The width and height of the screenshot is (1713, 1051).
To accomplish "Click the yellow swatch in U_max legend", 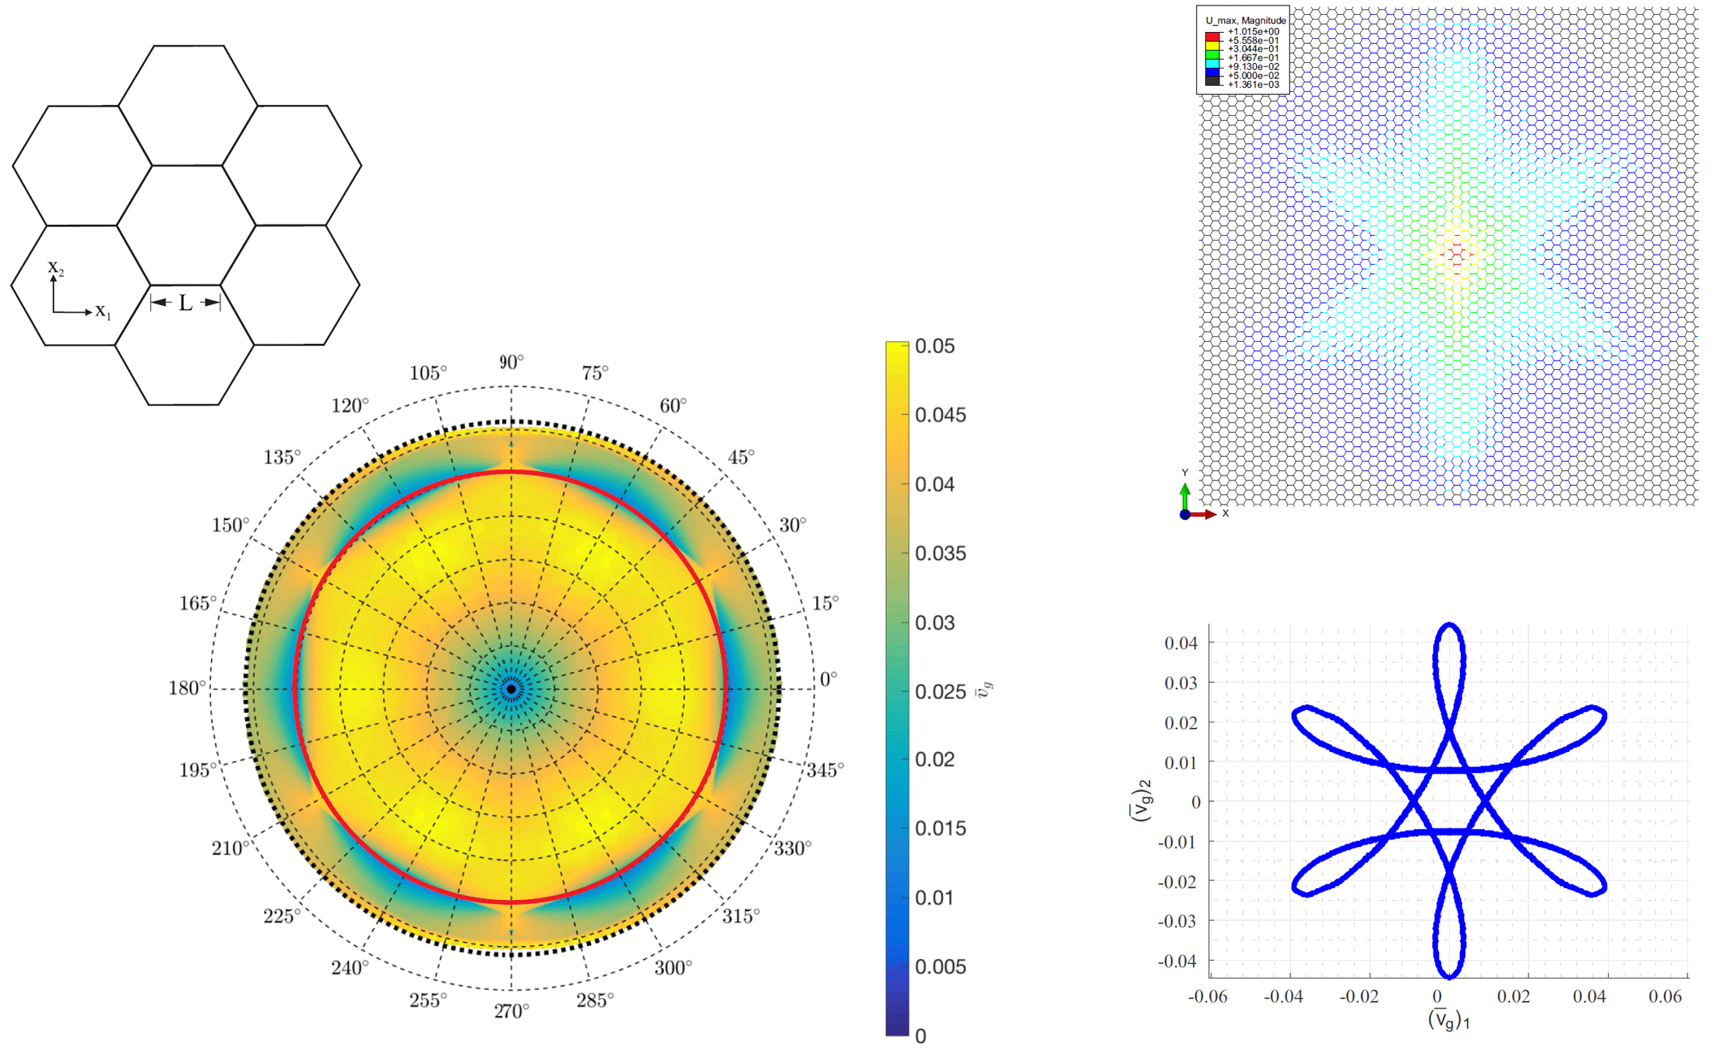I will coord(1212,45).
